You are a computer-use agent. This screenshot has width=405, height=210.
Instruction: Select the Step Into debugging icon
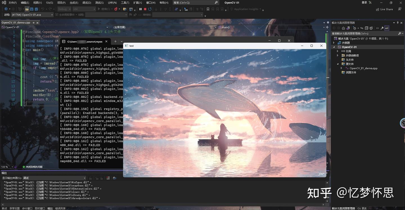pos(156,9)
